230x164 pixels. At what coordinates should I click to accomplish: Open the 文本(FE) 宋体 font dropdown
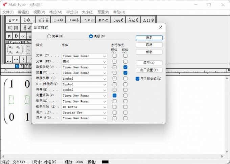point(84,62)
